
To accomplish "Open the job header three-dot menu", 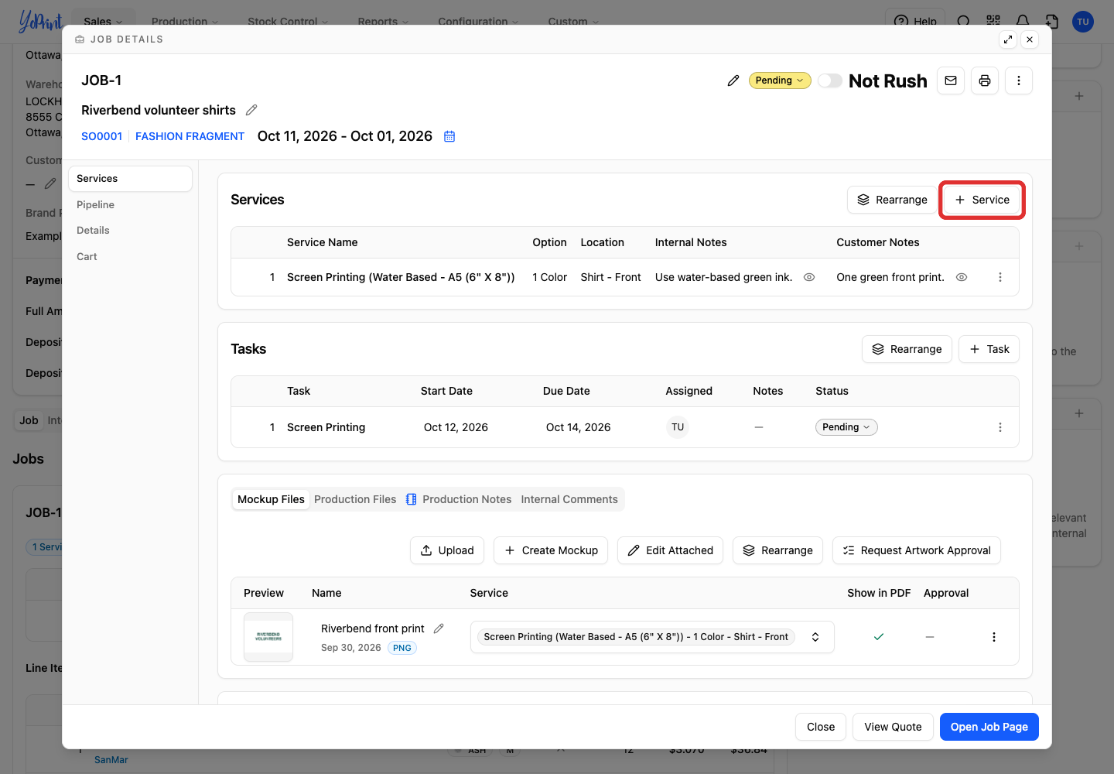I will coord(1019,80).
